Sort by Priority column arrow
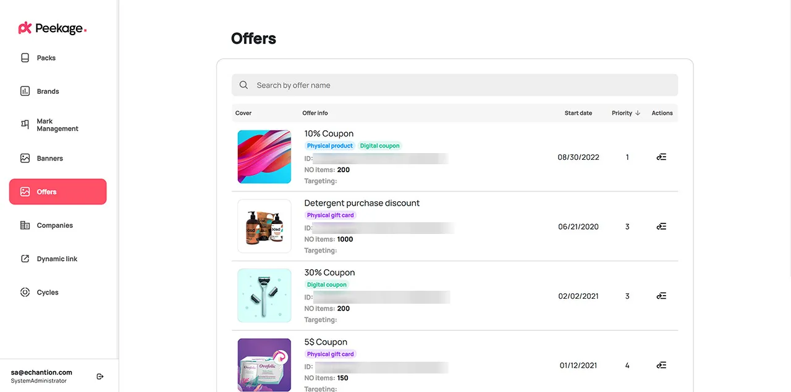This screenshot has width=791, height=392. click(x=638, y=113)
